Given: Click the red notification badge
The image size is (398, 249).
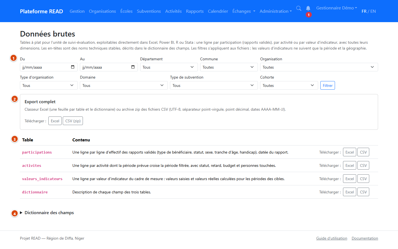Looking at the screenshot, I should [309, 15].
